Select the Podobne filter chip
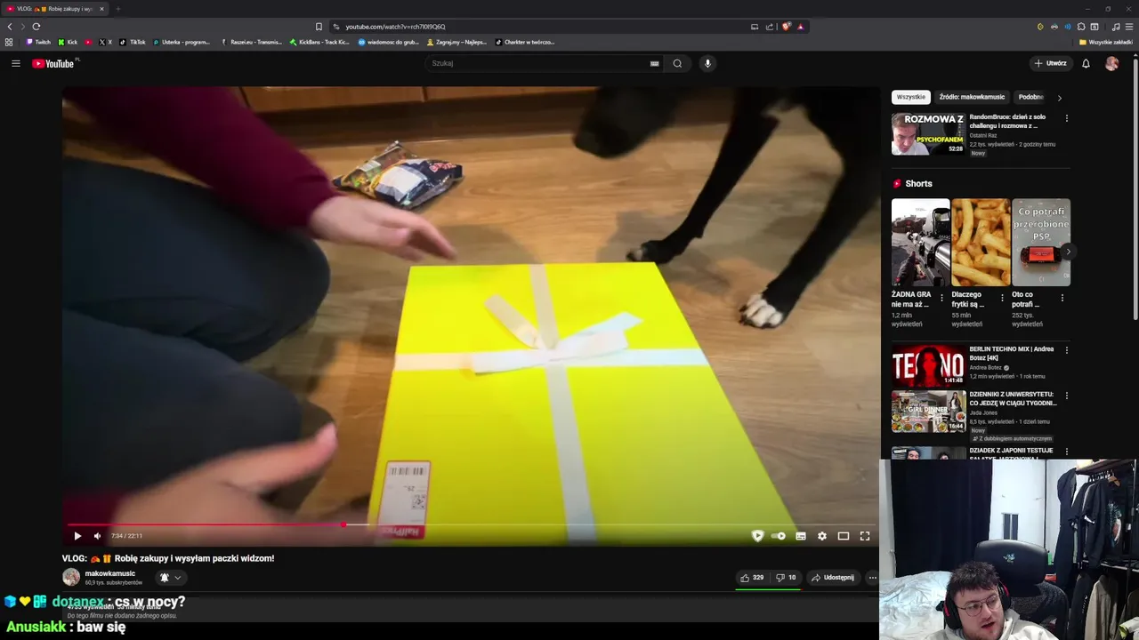Viewport: 1139px width, 640px height. 1031,97
